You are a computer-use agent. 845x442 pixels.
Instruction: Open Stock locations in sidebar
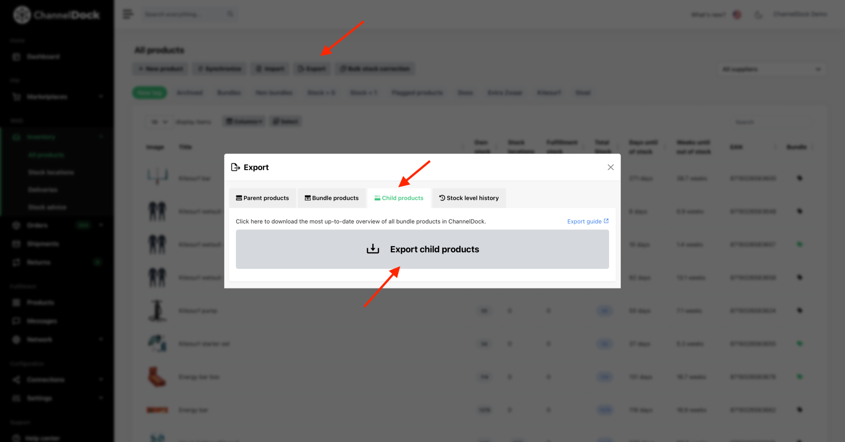pyautogui.click(x=51, y=172)
